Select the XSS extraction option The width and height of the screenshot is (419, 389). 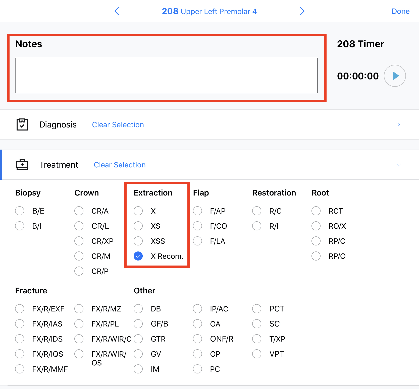pos(138,241)
